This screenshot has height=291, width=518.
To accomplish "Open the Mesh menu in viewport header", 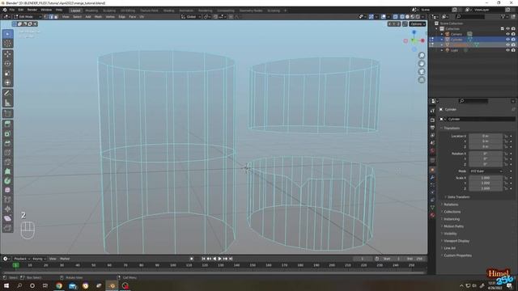I will point(98,16).
